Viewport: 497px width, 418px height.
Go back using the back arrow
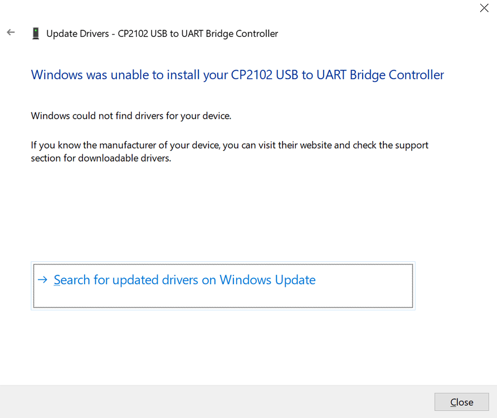tap(11, 33)
